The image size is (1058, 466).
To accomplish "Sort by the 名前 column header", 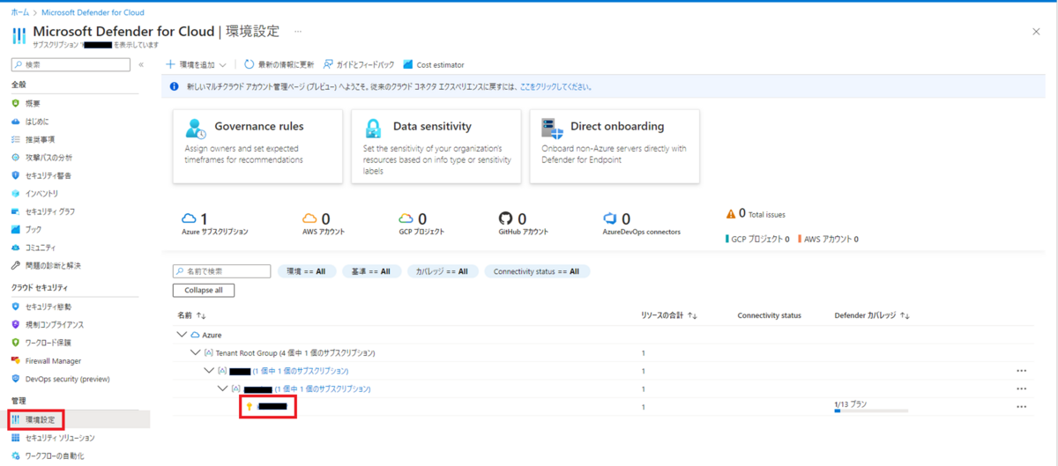I will click(191, 314).
